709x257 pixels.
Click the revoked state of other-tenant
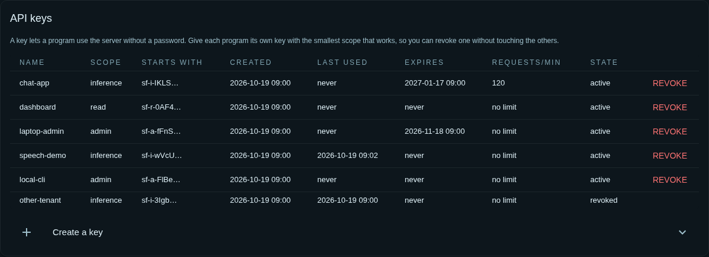[x=604, y=200]
